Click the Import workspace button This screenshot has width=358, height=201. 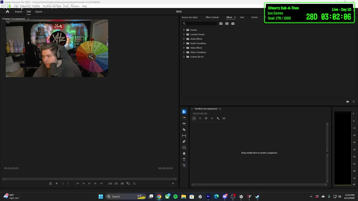[18, 12]
